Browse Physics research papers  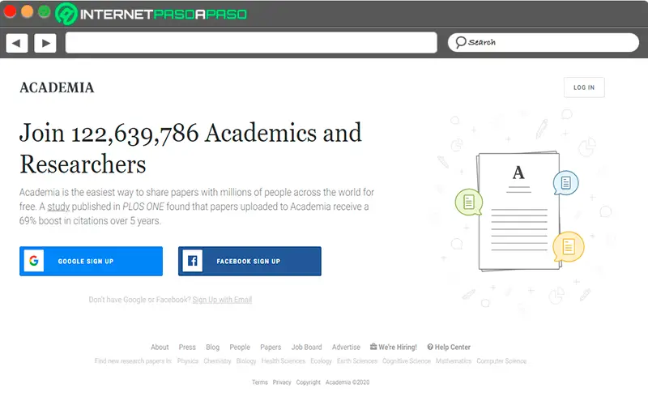(x=187, y=361)
